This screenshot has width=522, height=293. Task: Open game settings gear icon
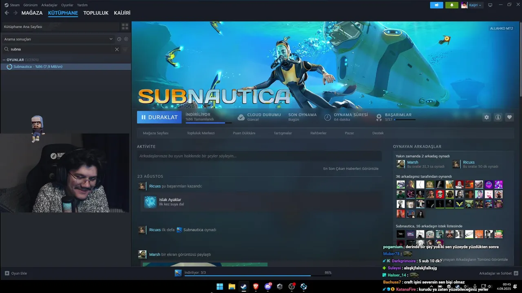click(487, 117)
